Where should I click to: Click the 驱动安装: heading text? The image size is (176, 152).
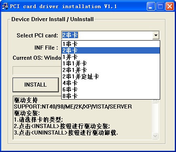click(x=27, y=113)
